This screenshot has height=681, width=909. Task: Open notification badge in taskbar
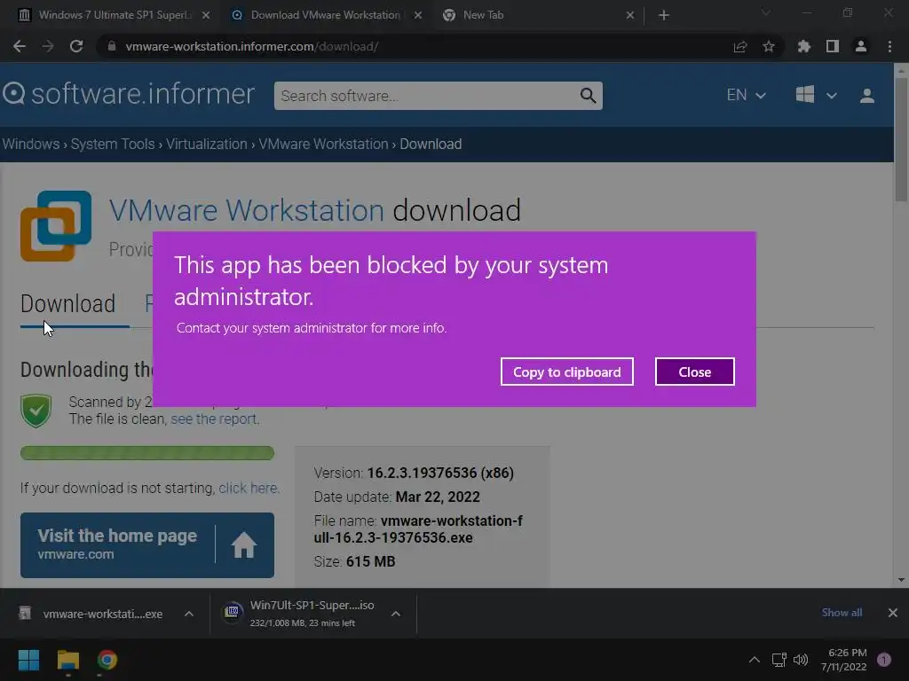tap(883, 660)
